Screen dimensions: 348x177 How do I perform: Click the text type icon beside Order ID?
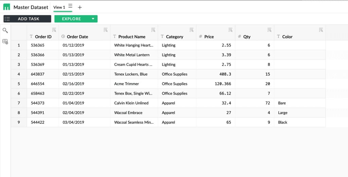[x=31, y=36]
